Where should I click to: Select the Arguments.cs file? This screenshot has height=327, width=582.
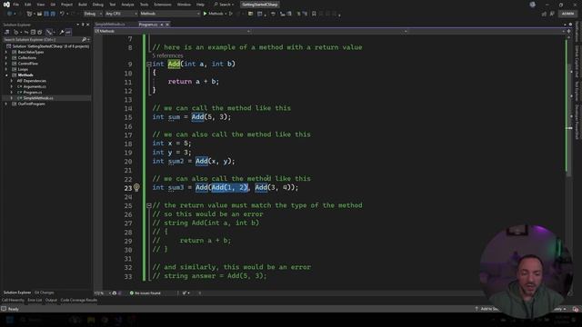(35, 87)
